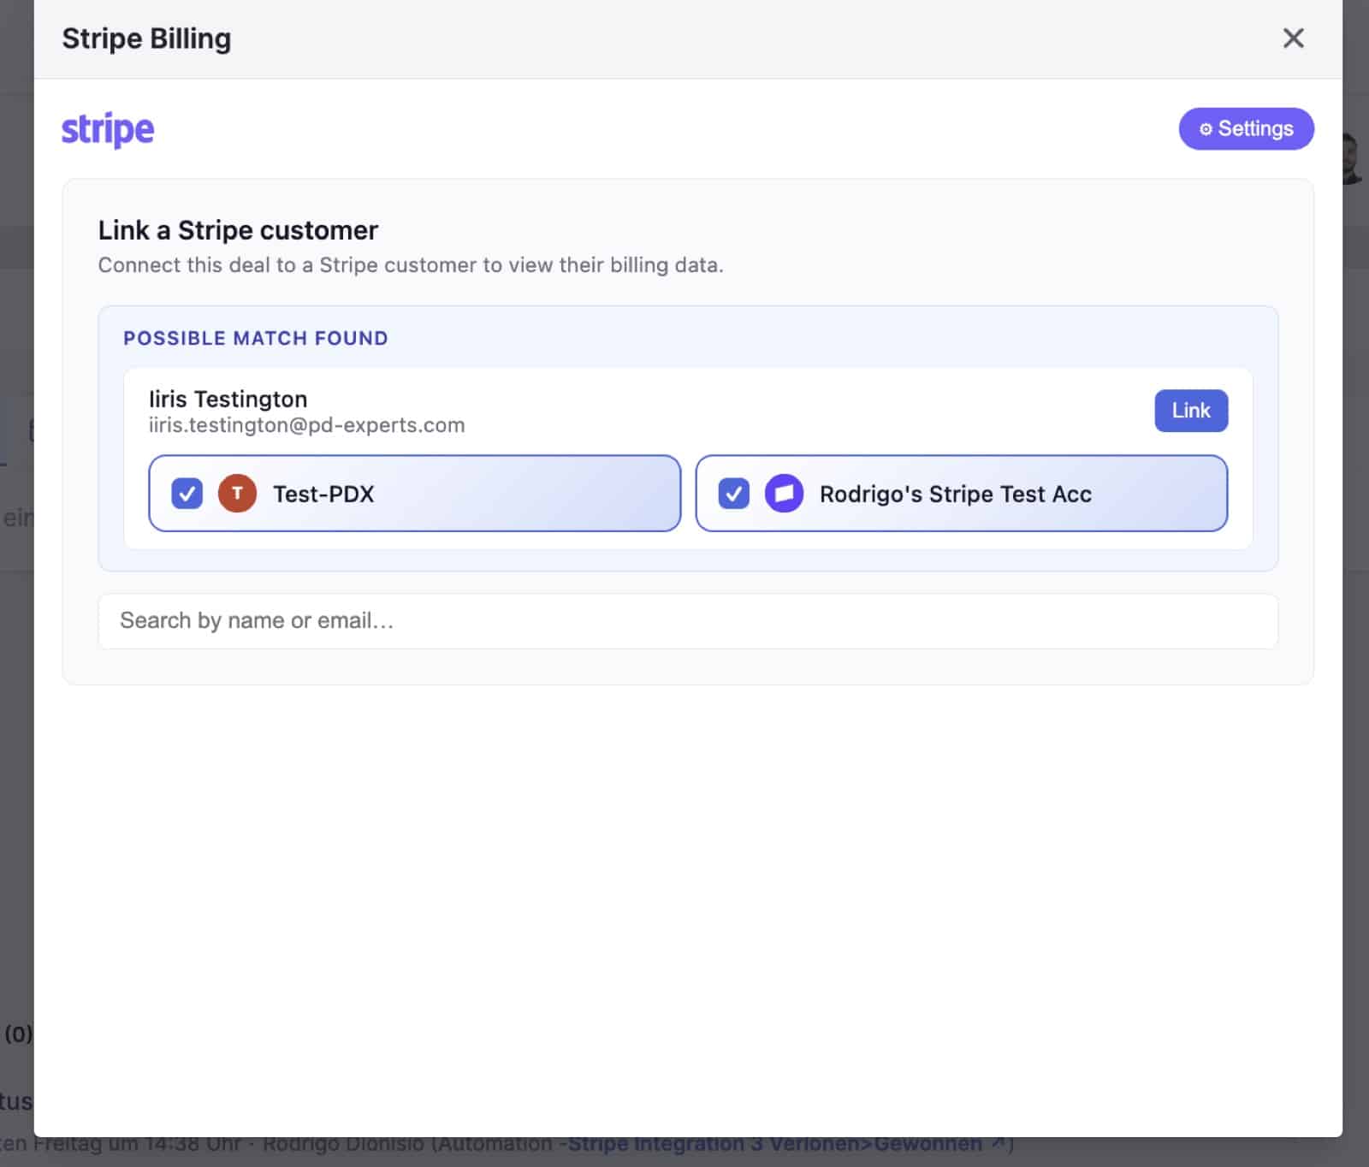The height and width of the screenshot is (1167, 1369).
Task: Click the Connect this deal description text
Action: [411, 265]
